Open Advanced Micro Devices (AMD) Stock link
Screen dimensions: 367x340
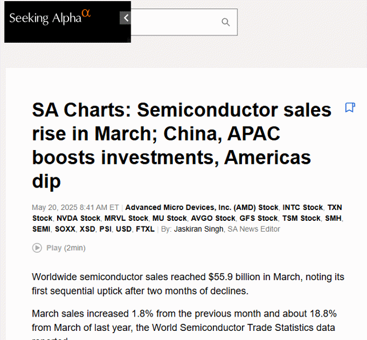(x=201, y=207)
